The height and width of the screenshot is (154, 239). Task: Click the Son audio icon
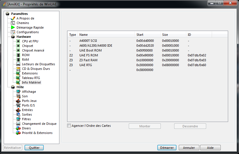coord(18,96)
